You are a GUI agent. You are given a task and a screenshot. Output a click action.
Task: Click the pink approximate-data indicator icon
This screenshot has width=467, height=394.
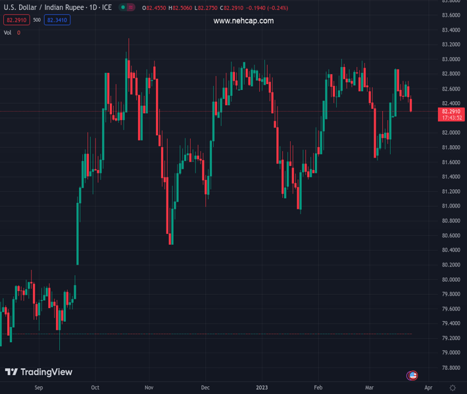tap(131, 7)
